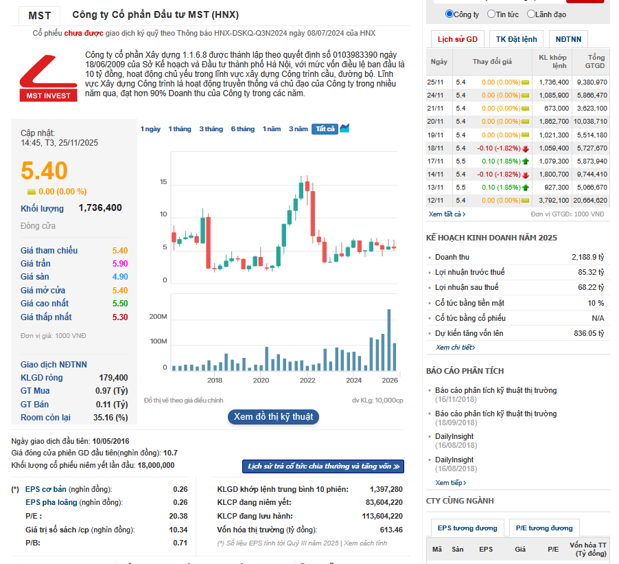This screenshot has width=619, height=564.
Task: Select the Tất cả chart range button
Action: click(325, 129)
